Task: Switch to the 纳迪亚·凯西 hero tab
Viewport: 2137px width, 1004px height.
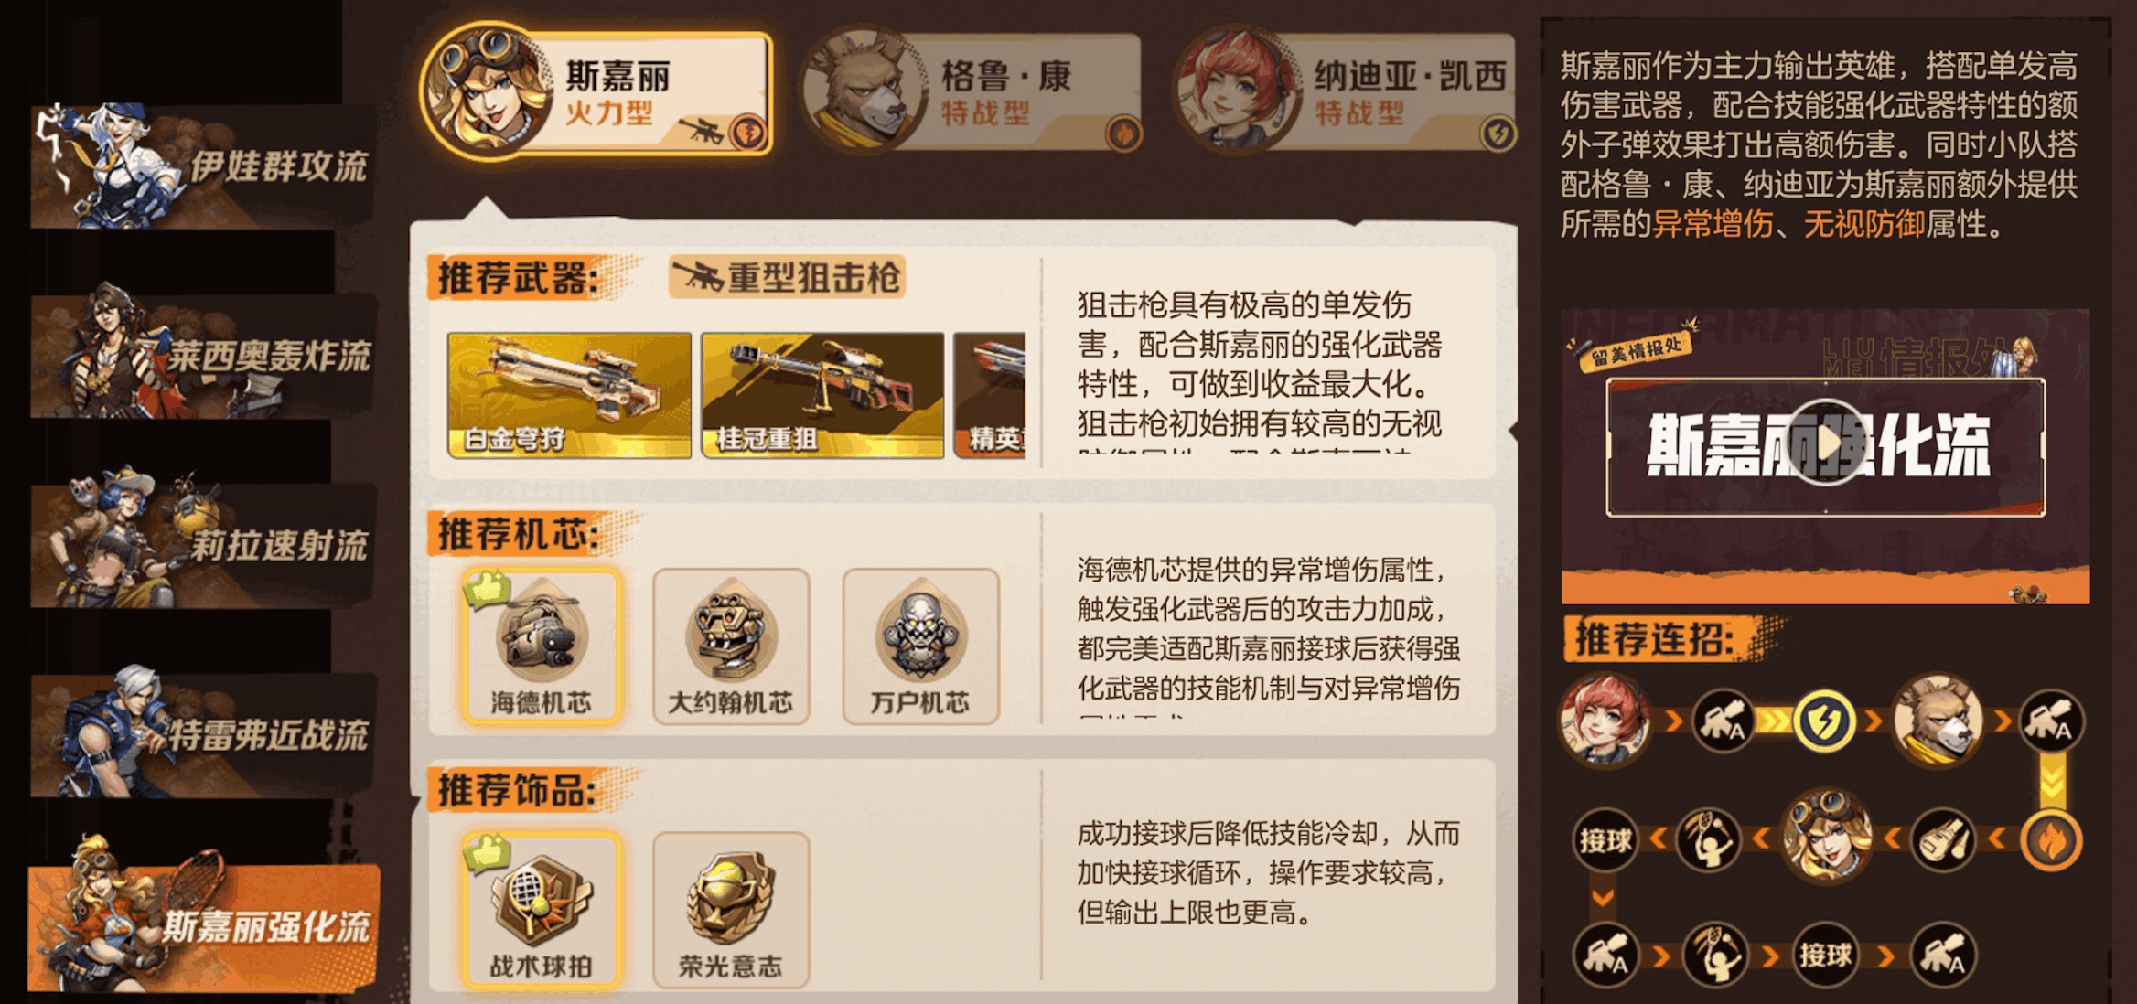Action: click(1345, 92)
